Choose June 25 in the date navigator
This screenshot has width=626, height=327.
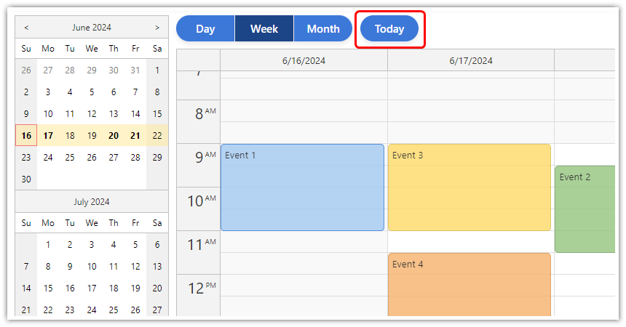70,157
